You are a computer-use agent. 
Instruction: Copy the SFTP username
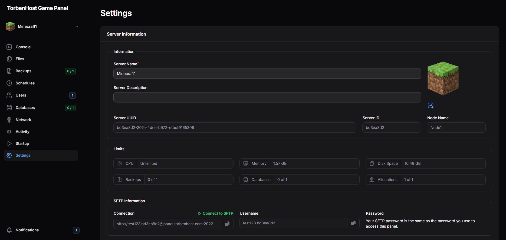click(353, 223)
